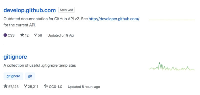Screen dimensions: 200x95
Task: Click the flat activity graph for develop.github.com
Action: (x=172, y=20)
